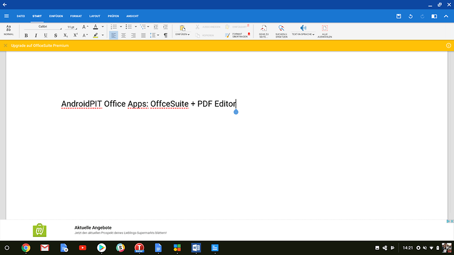Insert a numbered list
The image size is (454, 255).
click(x=114, y=27)
